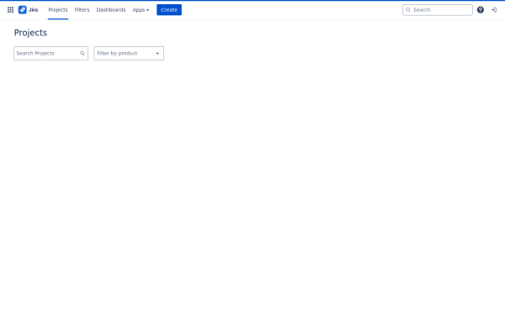Click the Projects page heading

tap(30, 33)
